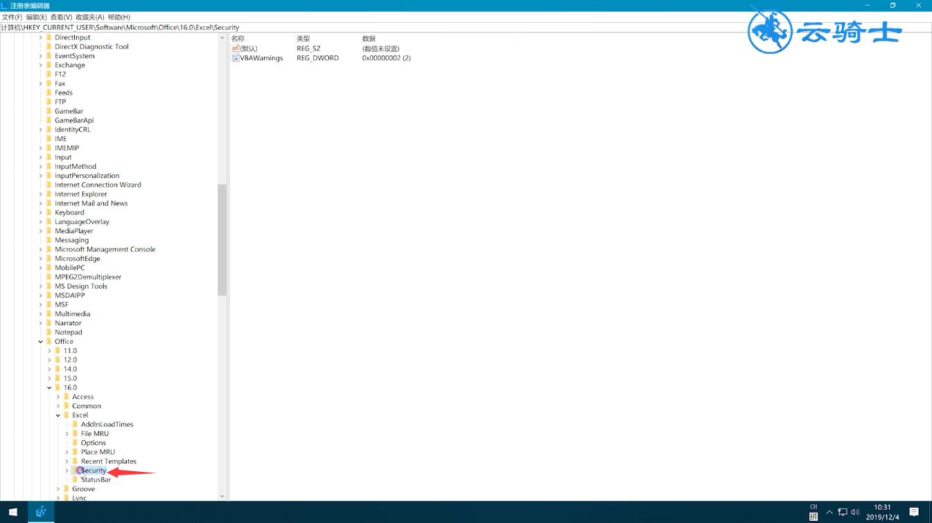This screenshot has height=523, width=932.
Task: Select the REG_DWORD type cell
Action: tap(317, 58)
